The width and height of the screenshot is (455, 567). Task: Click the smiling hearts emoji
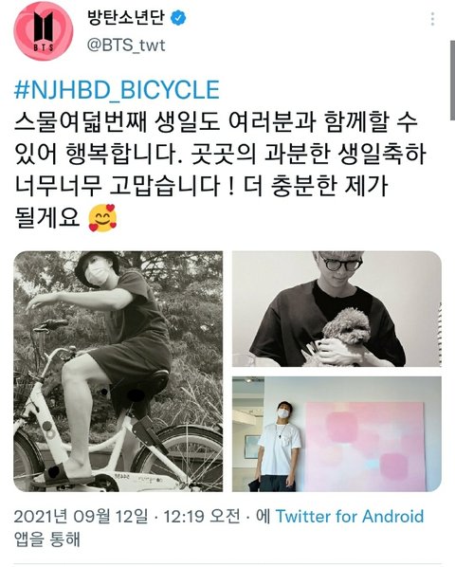(x=102, y=218)
